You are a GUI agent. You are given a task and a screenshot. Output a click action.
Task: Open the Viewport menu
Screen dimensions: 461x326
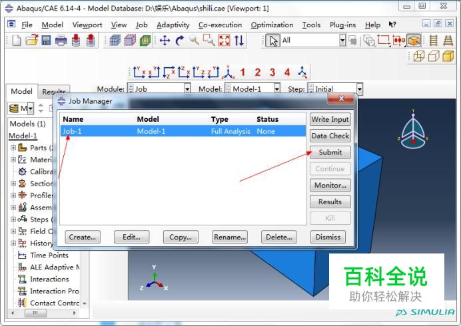coord(87,25)
